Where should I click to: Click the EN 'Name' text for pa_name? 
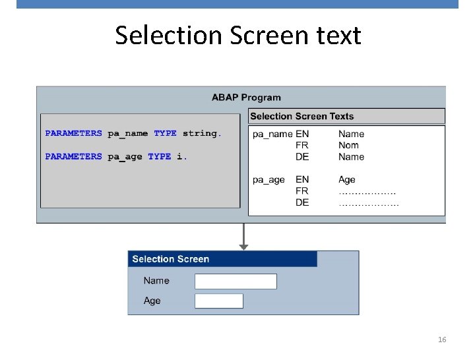(x=351, y=134)
